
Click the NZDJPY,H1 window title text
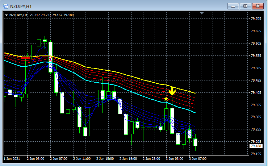[21, 7]
